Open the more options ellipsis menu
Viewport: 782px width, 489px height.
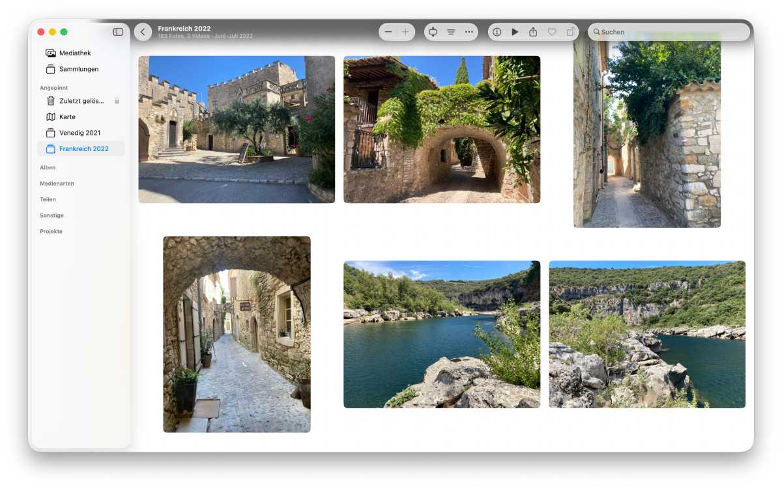469,32
